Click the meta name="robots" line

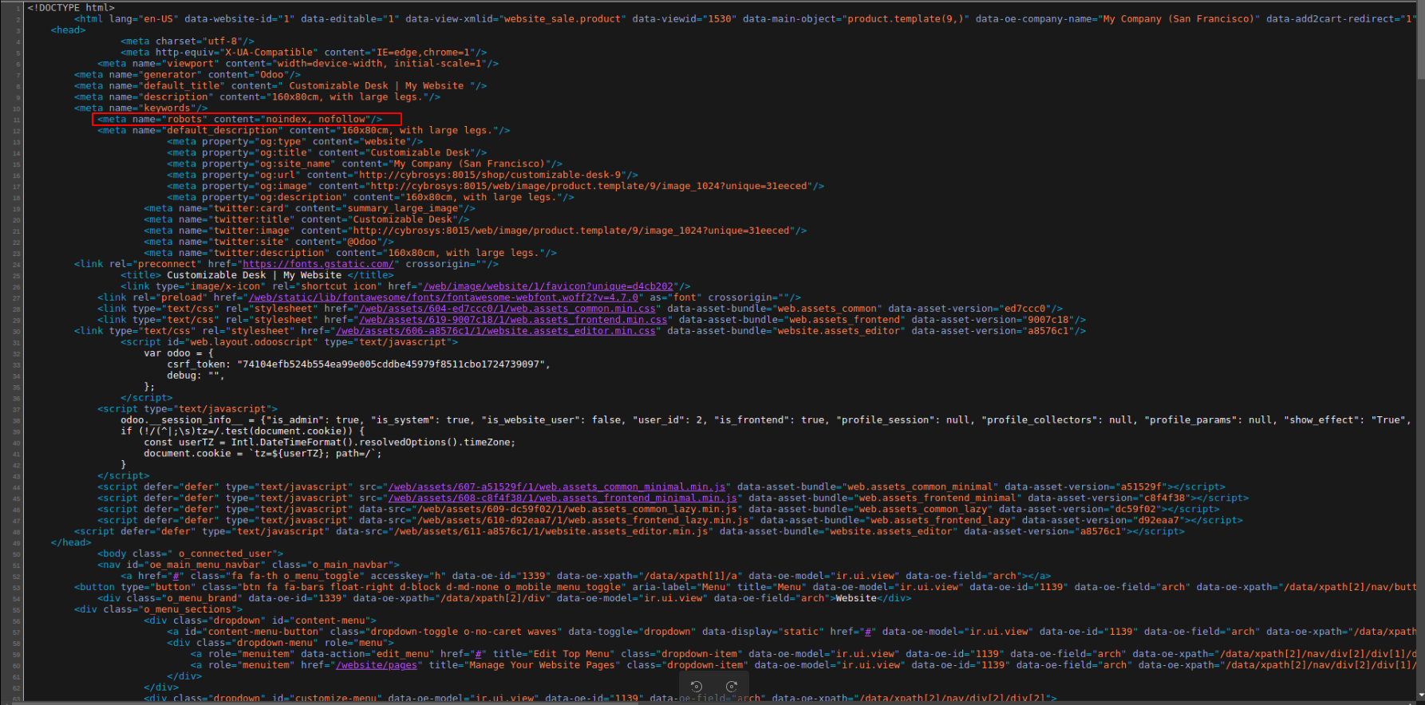click(x=240, y=120)
